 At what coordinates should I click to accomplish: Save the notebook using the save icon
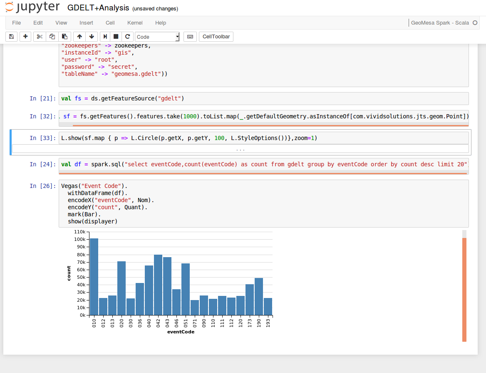point(11,37)
